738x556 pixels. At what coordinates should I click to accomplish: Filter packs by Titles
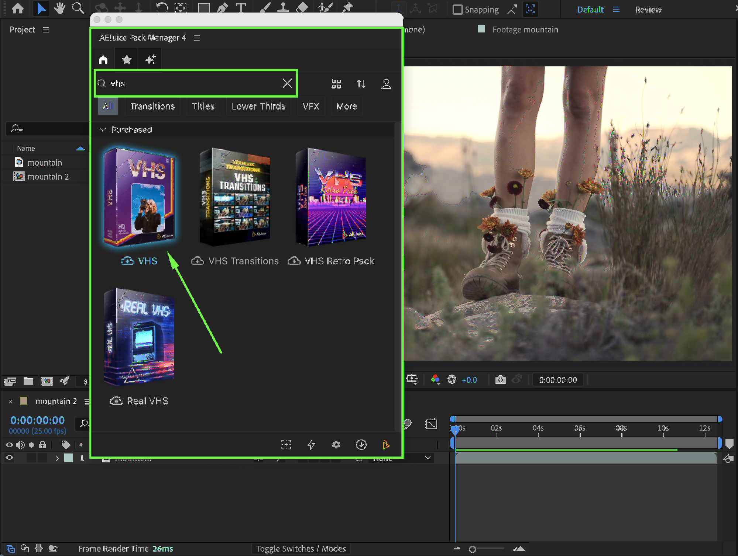[x=203, y=107]
